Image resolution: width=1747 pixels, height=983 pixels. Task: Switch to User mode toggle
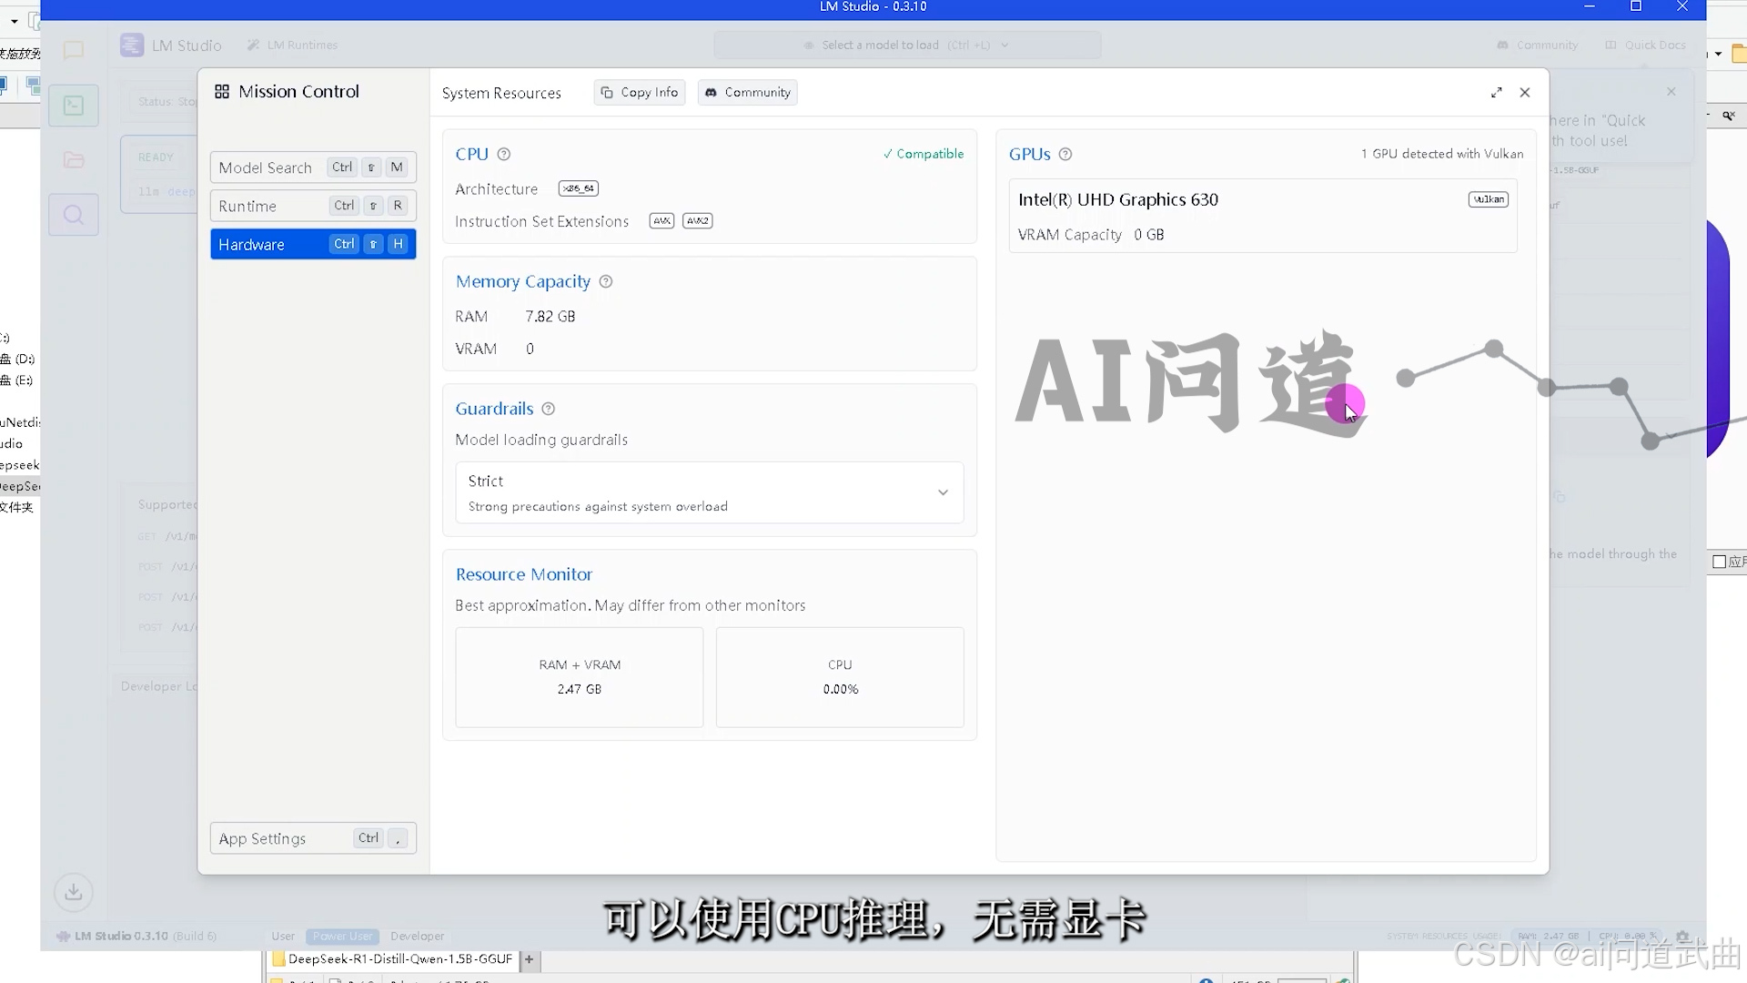click(x=283, y=936)
